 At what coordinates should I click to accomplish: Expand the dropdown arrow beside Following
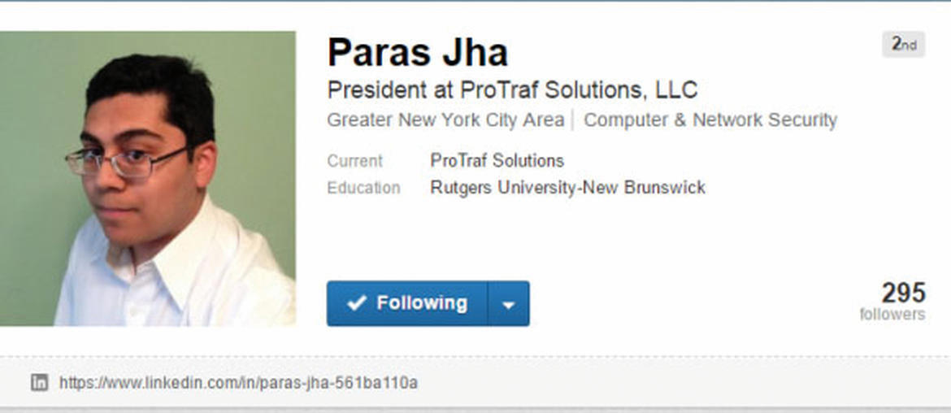tap(509, 303)
